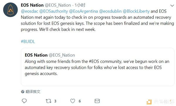The height and width of the screenshot is (106, 176).
Task: Open the @eosdac mention link
Action: (x=29, y=11)
